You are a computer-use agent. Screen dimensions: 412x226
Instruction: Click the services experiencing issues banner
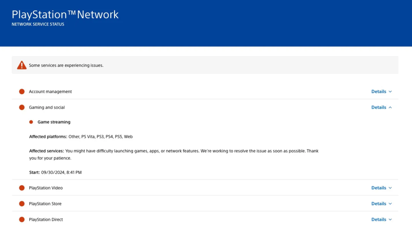click(205, 65)
